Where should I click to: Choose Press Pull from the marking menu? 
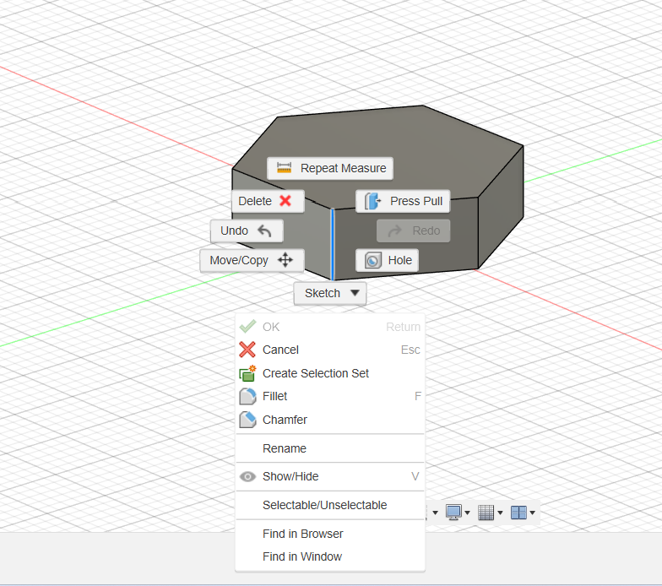(403, 201)
